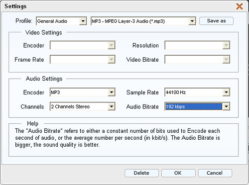Click the Settings title text
This screenshot has width=249, height=185.
(15, 6)
